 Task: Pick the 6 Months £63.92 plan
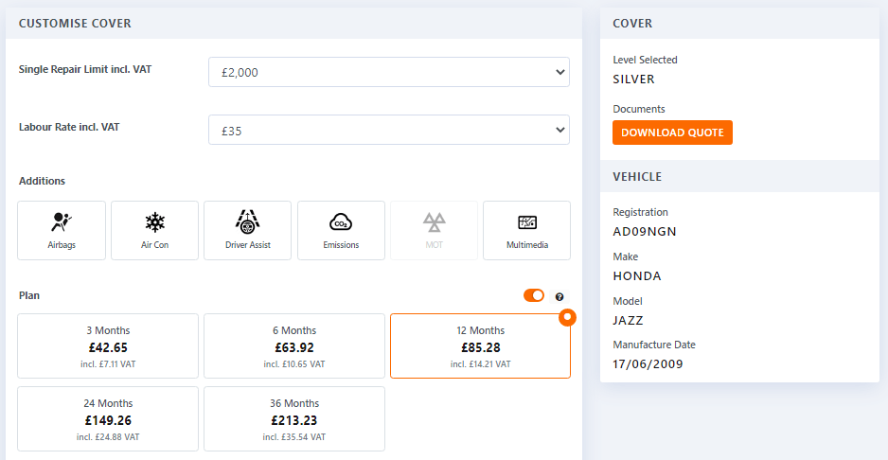294,346
